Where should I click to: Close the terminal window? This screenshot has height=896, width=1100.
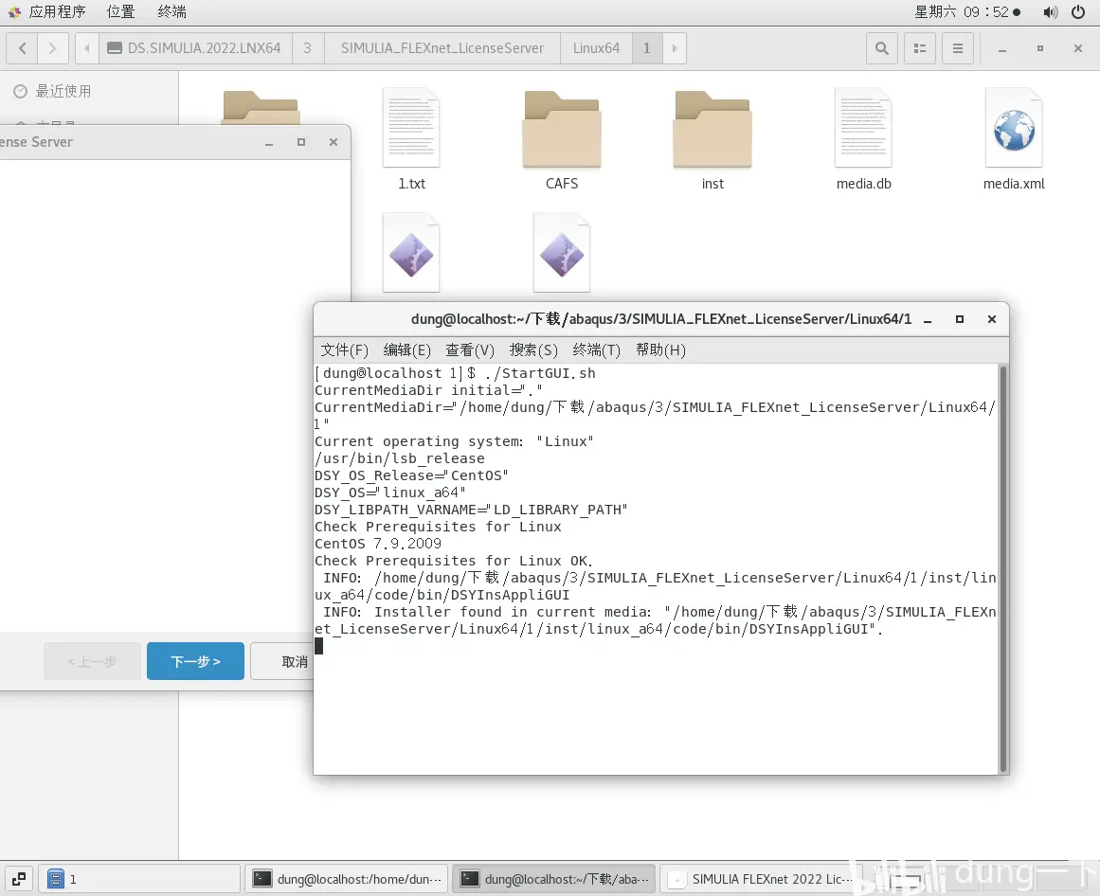992,320
